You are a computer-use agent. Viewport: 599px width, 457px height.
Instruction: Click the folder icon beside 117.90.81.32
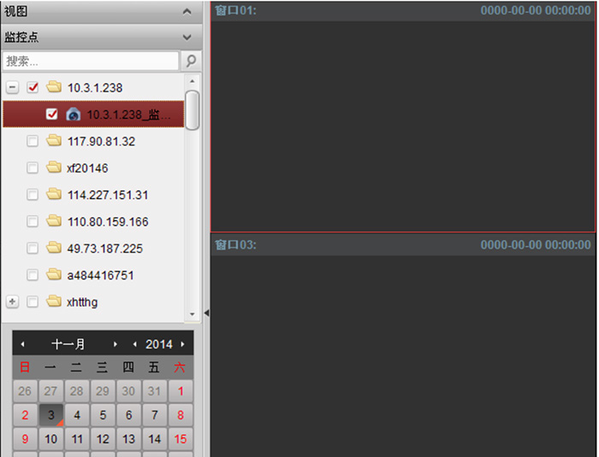click(54, 141)
